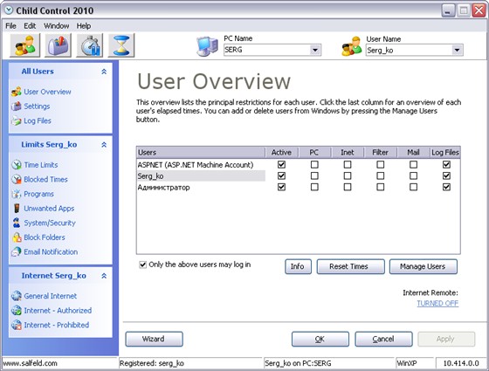This screenshot has height=371, width=489.
Task: Click the Manage Users button
Action: (x=424, y=266)
